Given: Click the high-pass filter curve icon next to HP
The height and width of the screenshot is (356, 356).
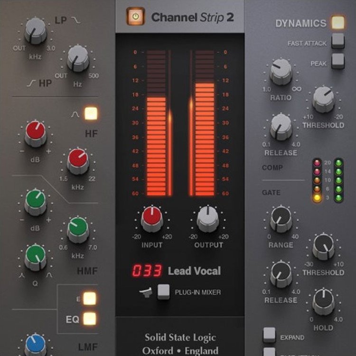Looking at the screenshot, I should (31, 84).
